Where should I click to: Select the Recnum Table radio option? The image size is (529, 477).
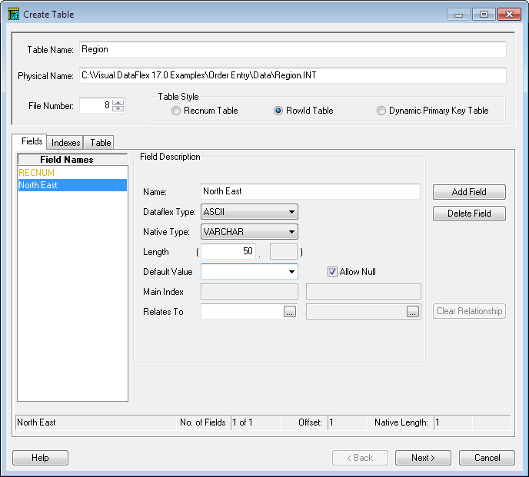[x=177, y=111]
